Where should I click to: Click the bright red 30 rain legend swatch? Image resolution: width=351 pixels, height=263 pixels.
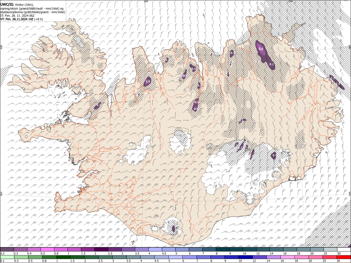pos(344,257)
